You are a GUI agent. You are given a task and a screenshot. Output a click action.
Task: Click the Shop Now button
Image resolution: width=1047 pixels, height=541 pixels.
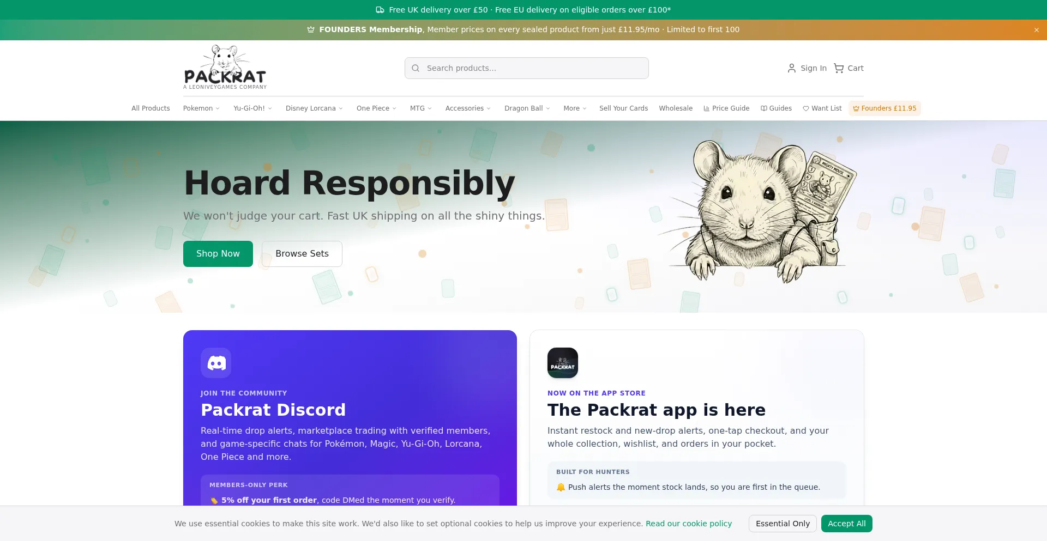pyautogui.click(x=218, y=254)
